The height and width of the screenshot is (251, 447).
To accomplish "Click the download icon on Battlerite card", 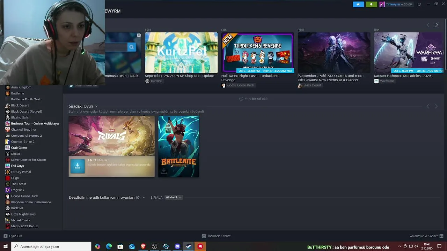I will pyautogui.click(x=164, y=171).
